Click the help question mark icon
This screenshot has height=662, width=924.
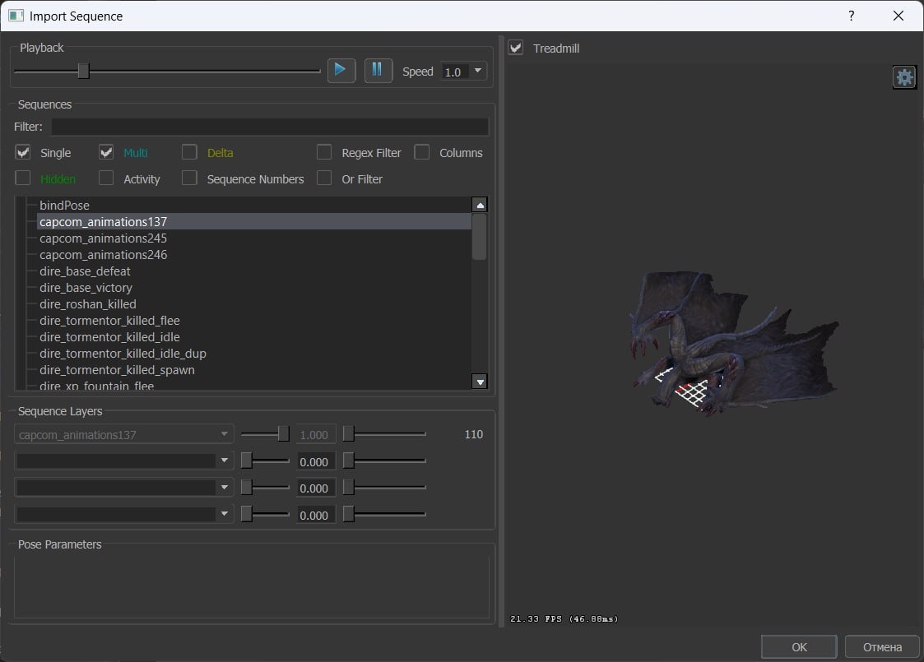[851, 16]
